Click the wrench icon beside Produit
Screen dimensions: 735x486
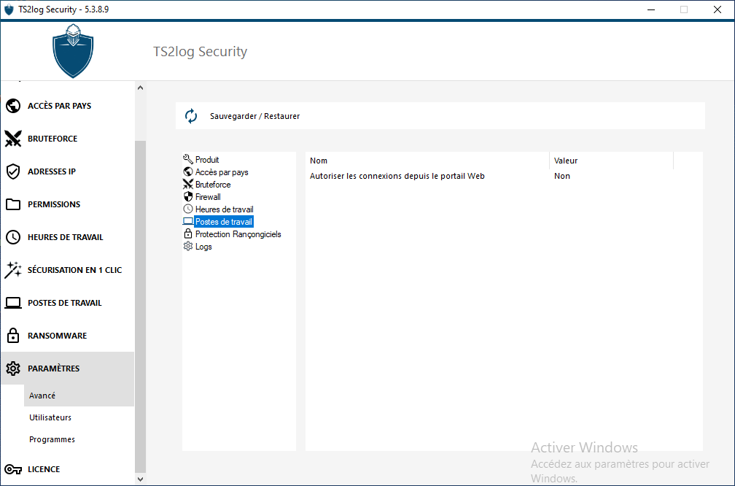(x=188, y=159)
